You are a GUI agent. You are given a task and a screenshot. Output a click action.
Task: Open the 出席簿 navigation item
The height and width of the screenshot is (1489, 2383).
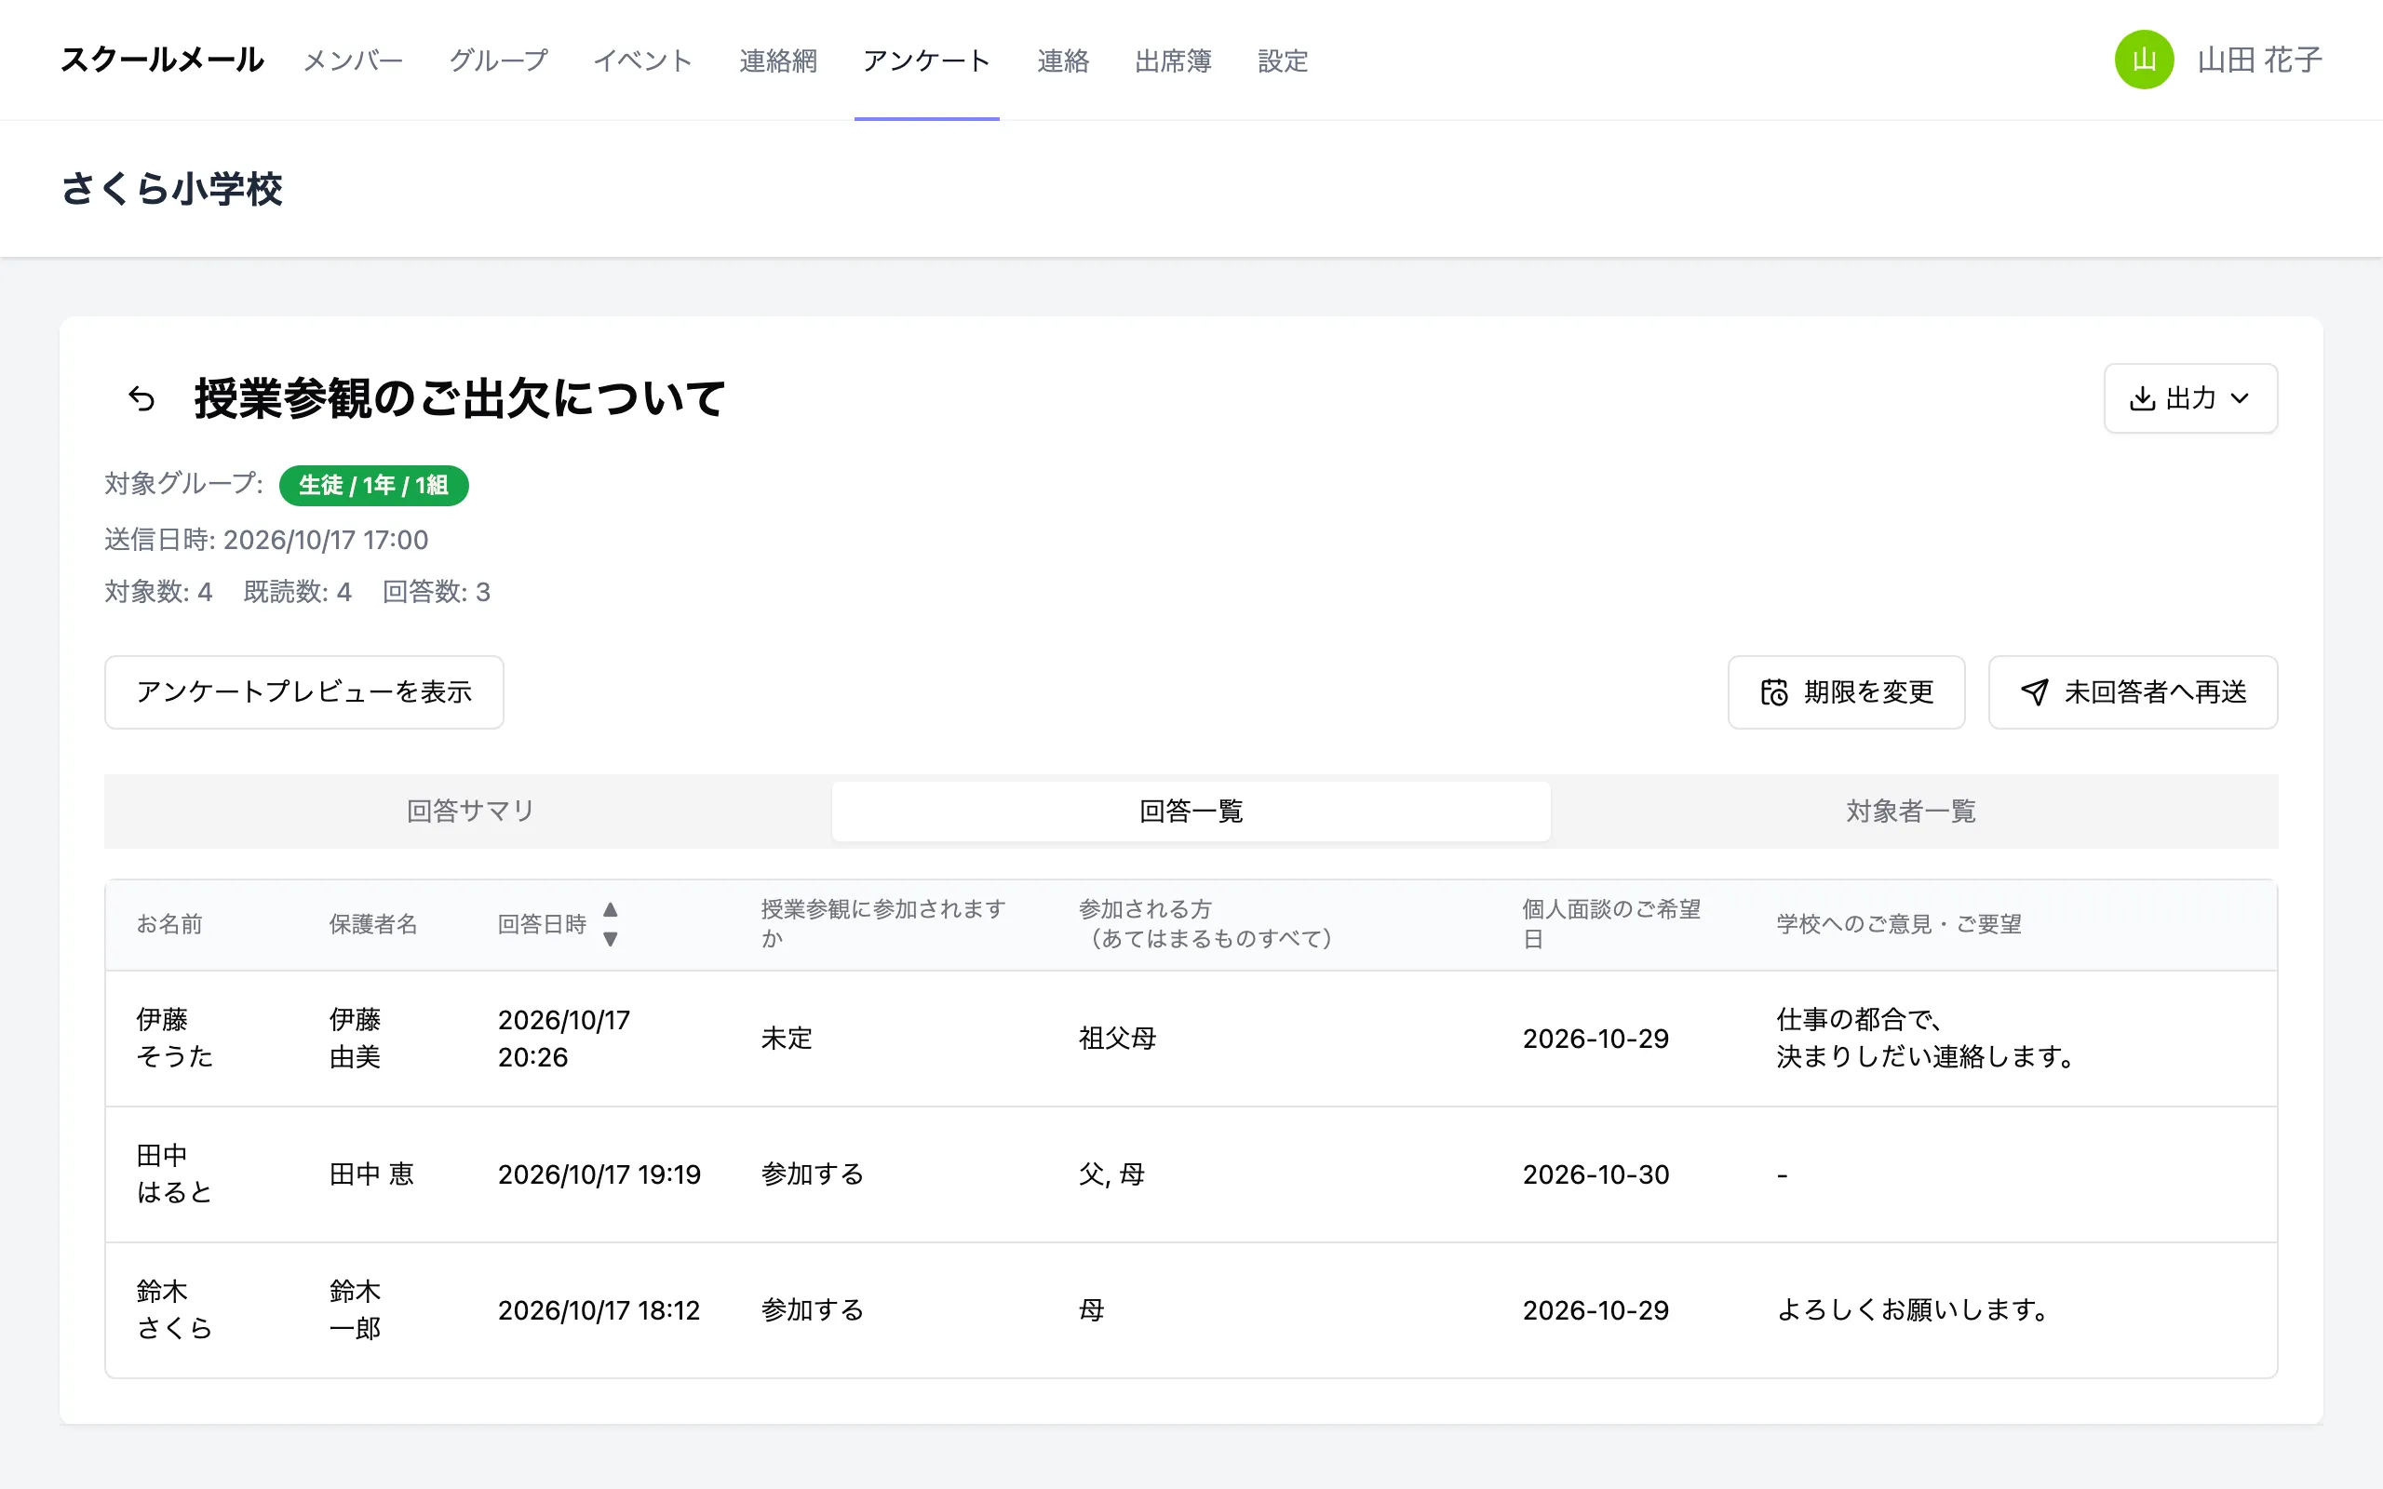[x=1173, y=61]
